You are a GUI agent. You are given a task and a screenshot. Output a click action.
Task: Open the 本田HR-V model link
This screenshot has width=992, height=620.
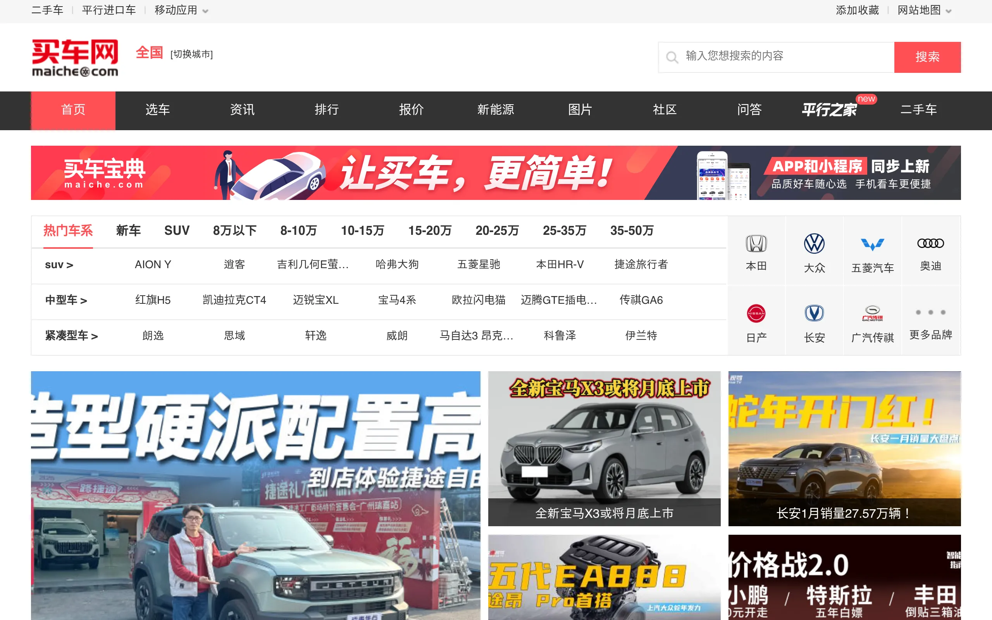point(560,265)
